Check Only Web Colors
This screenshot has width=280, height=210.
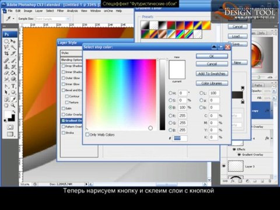[87, 135]
